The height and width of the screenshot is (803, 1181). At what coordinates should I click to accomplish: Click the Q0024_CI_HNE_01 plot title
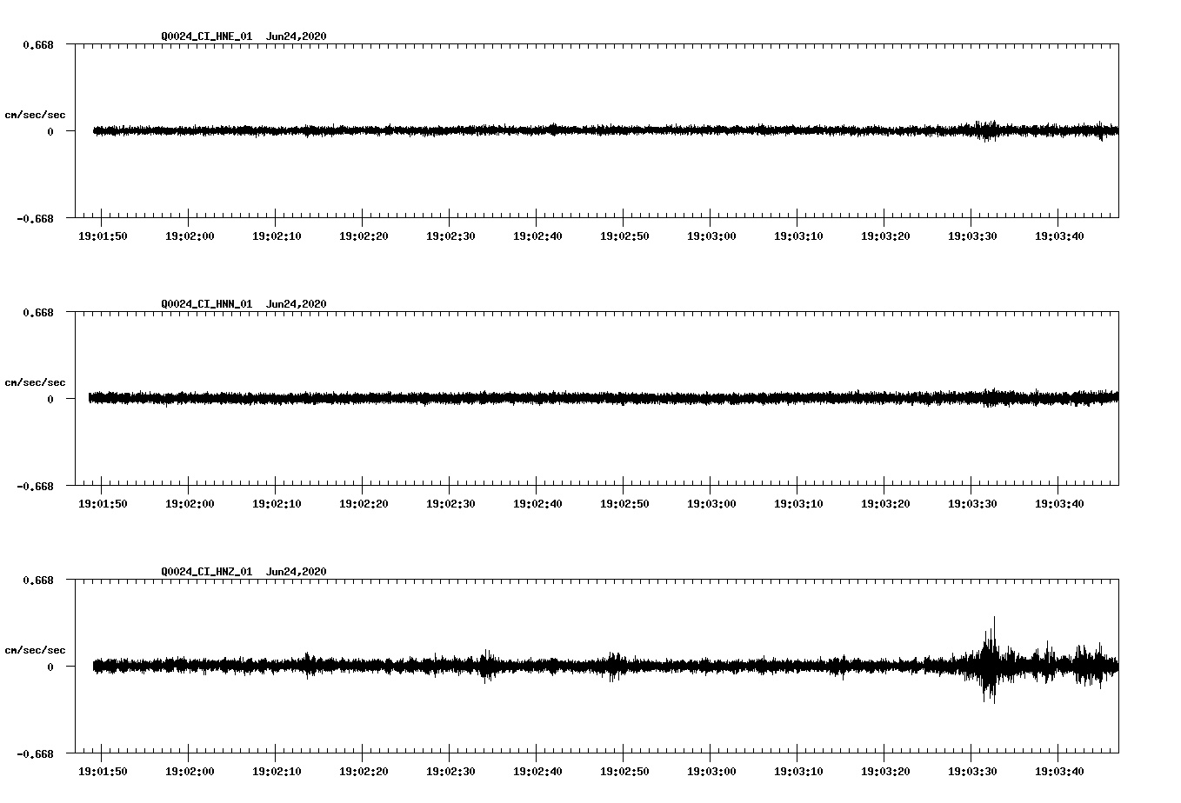click(244, 36)
